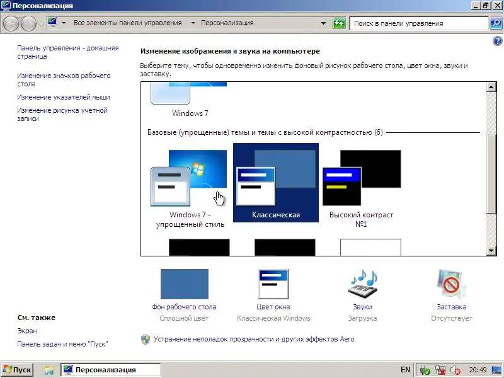
Task: Select 'Высокий контраст №1' theme
Action: click(x=361, y=189)
